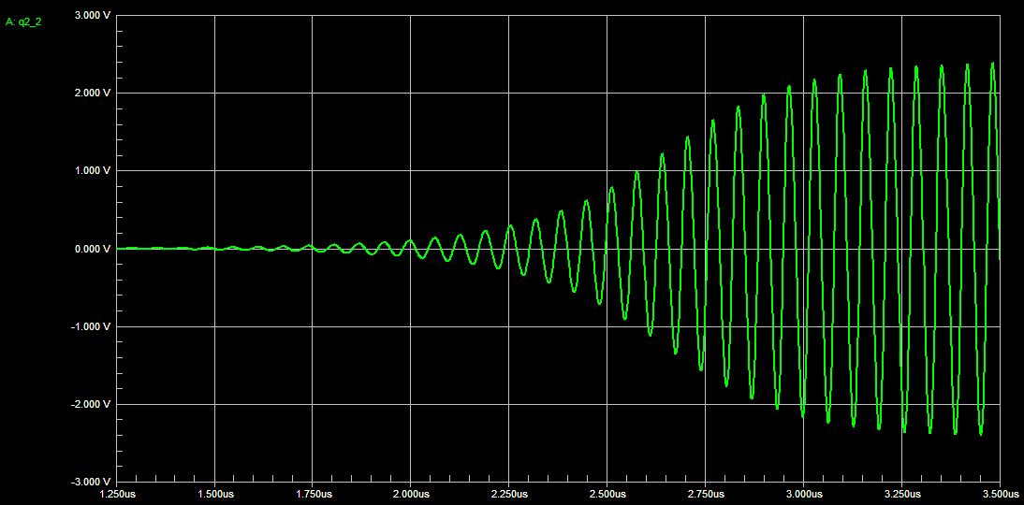Click the 3.000 V y-axis label
Viewport: 1024px width, 505px height.
[x=93, y=16]
